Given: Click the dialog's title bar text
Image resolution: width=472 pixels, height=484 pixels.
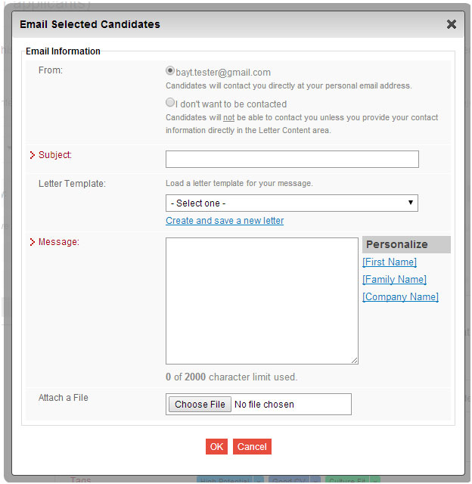Looking at the screenshot, I should point(90,24).
